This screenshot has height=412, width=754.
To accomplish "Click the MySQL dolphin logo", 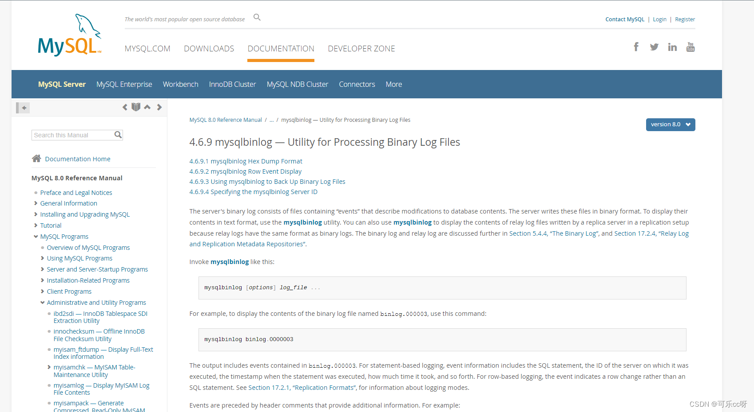I will [x=70, y=35].
